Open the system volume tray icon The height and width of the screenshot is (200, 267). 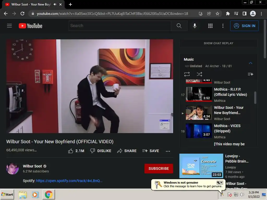coord(242,194)
